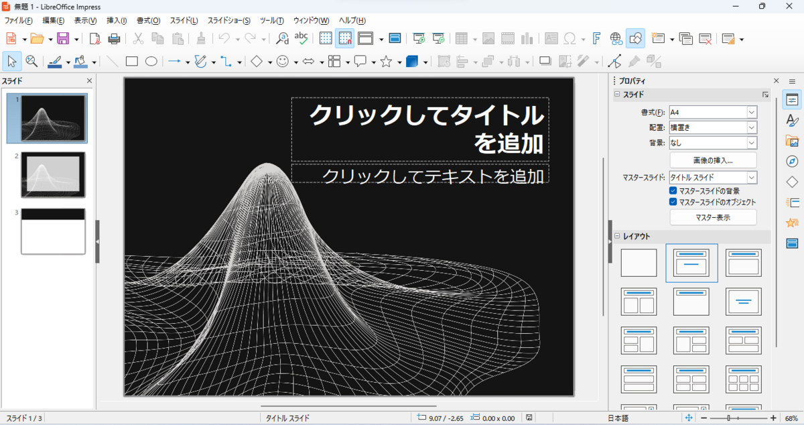Open the Properties deck in sidebar

tap(792, 99)
